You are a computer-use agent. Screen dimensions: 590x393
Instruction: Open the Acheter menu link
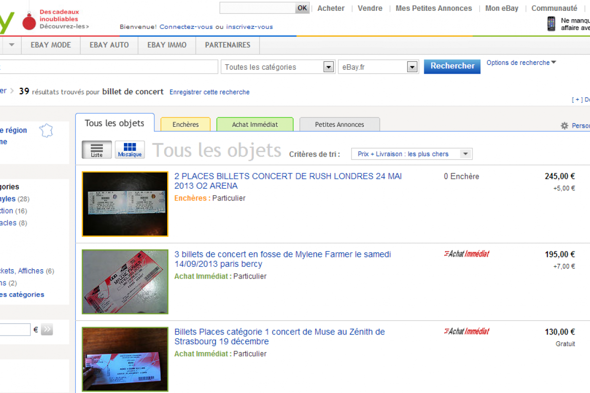coord(331,8)
